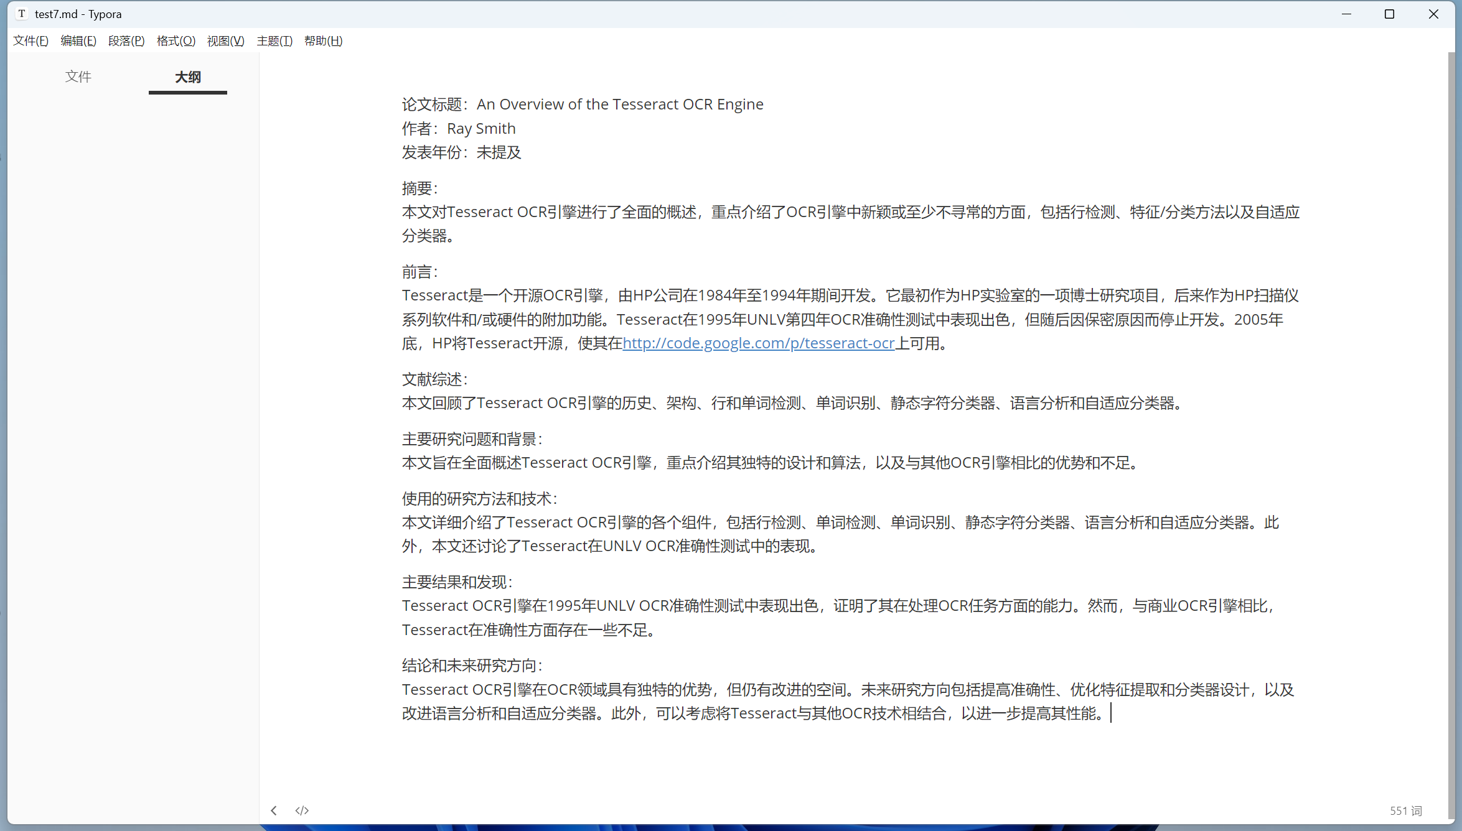Toggle source code mode with </> icon
The image size is (1462, 831).
(x=302, y=810)
